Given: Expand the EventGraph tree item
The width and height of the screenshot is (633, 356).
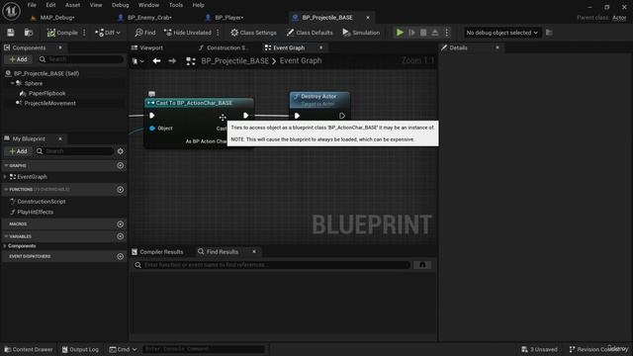Looking at the screenshot, I should (x=5, y=177).
